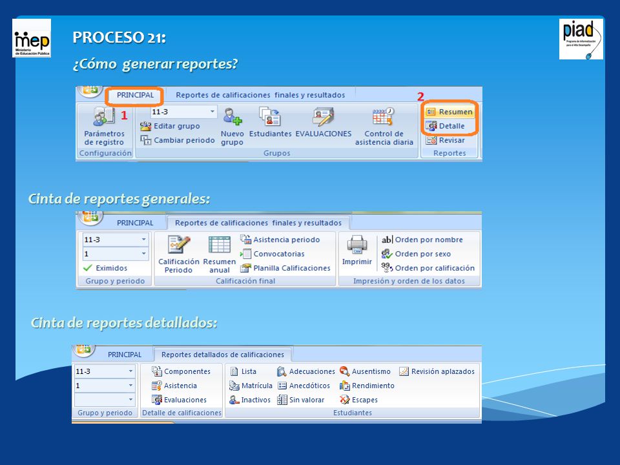Sort with Orden por calificación
The width and height of the screenshot is (620, 465).
coord(428,268)
